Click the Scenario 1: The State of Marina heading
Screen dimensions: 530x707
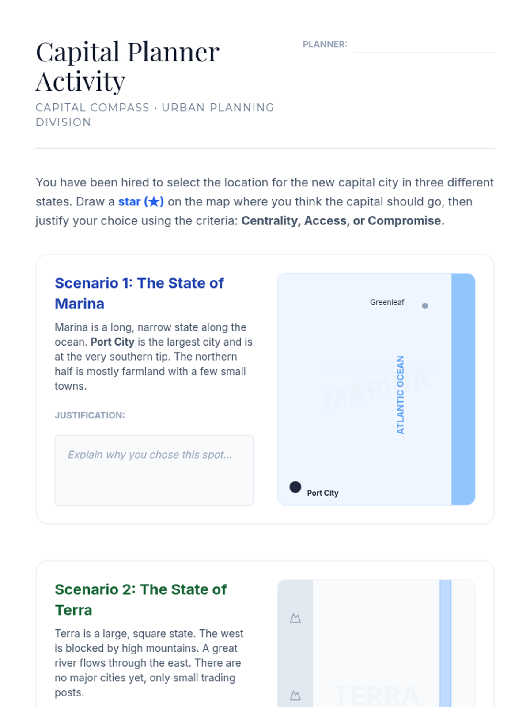coord(139,293)
